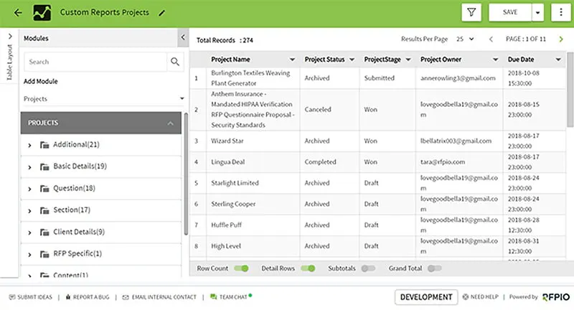
Task: Open the Project Status column dropdown
Action: click(x=352, y=60)
